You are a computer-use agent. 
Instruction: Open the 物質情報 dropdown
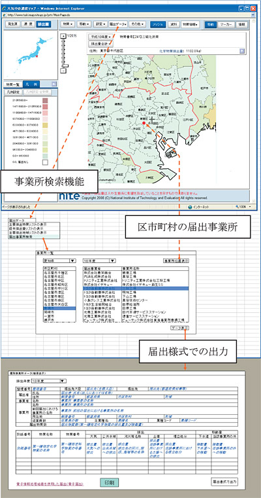coord(191,24)
